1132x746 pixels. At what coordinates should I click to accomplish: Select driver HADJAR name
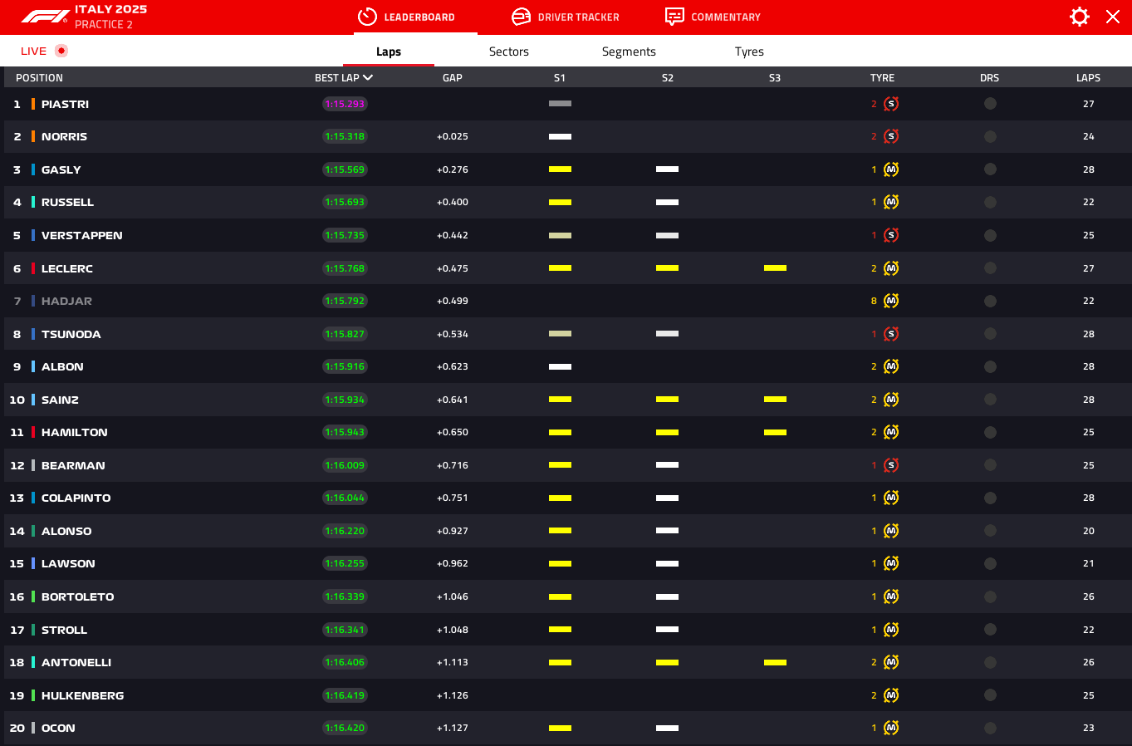(66, 301)
